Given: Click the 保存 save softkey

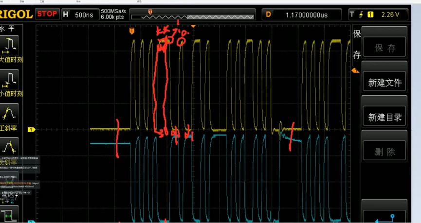Looking at the screenshot, I should point(384,48).
